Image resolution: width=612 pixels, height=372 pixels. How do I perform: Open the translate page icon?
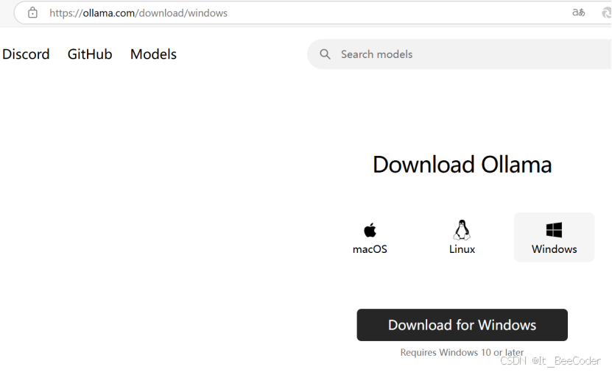(578, 12)
